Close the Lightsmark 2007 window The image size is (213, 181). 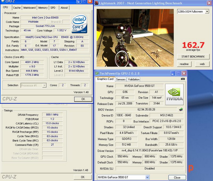[x=209, y=3]
